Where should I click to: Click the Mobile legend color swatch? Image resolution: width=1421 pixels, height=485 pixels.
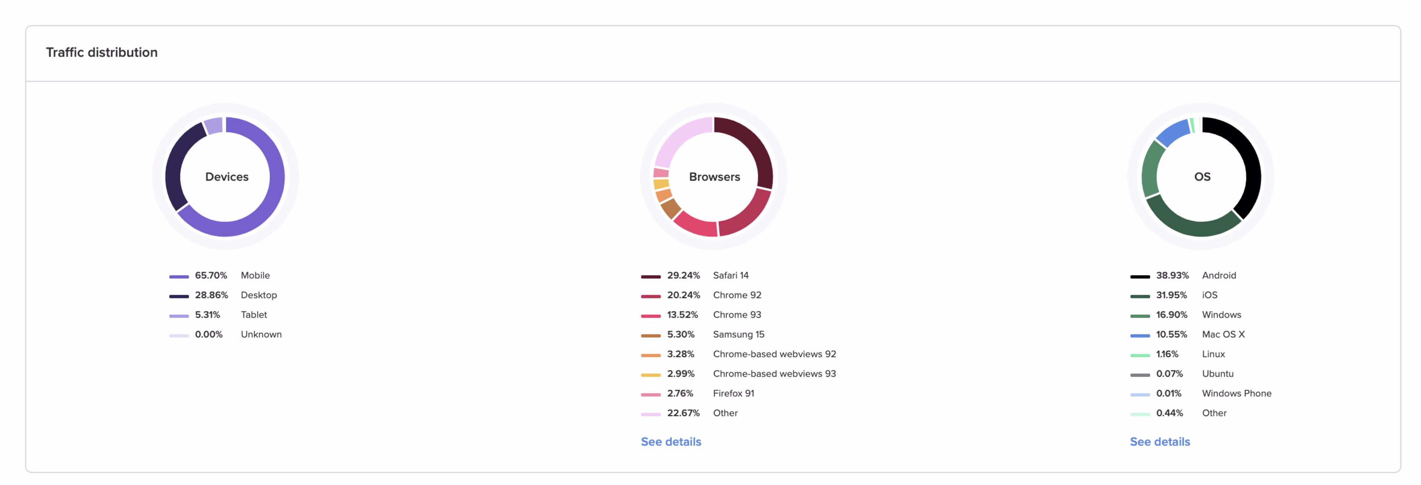tap(179, 277)
